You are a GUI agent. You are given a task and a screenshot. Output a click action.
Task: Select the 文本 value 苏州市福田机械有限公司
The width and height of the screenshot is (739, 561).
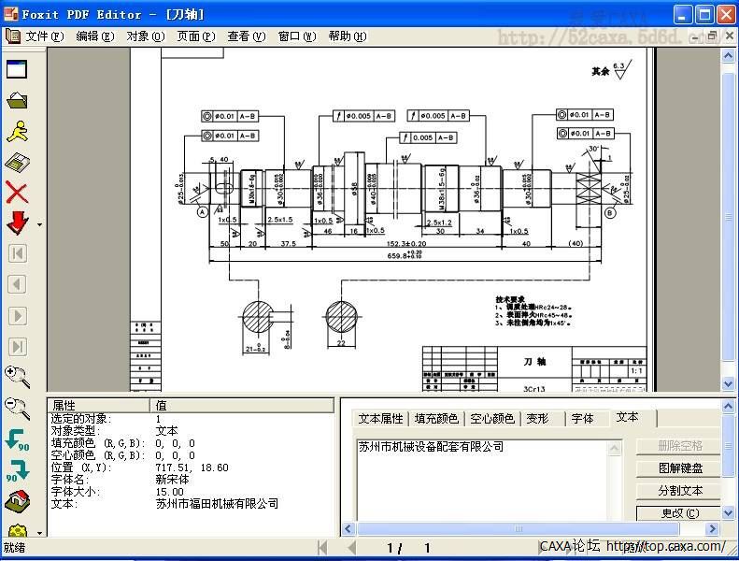point(217,504)
